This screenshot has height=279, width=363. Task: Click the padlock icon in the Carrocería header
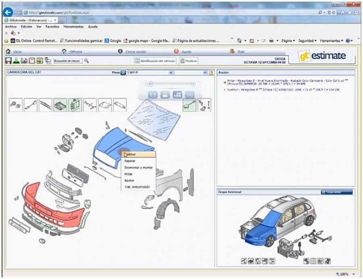point(211,73)
